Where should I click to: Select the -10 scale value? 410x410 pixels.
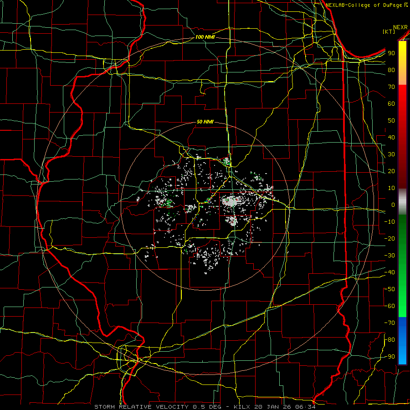pyautogui.click(x=389, y=222)
